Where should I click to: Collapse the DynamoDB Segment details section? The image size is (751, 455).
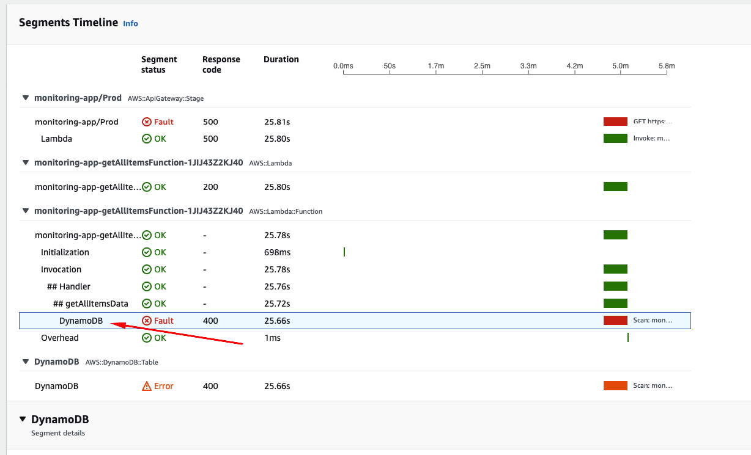23,420
